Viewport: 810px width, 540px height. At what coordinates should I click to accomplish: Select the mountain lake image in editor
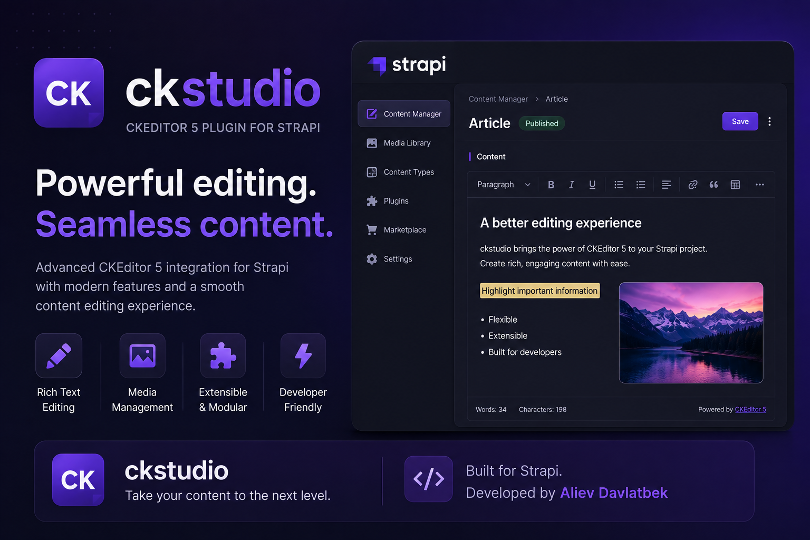click(691, 333)
